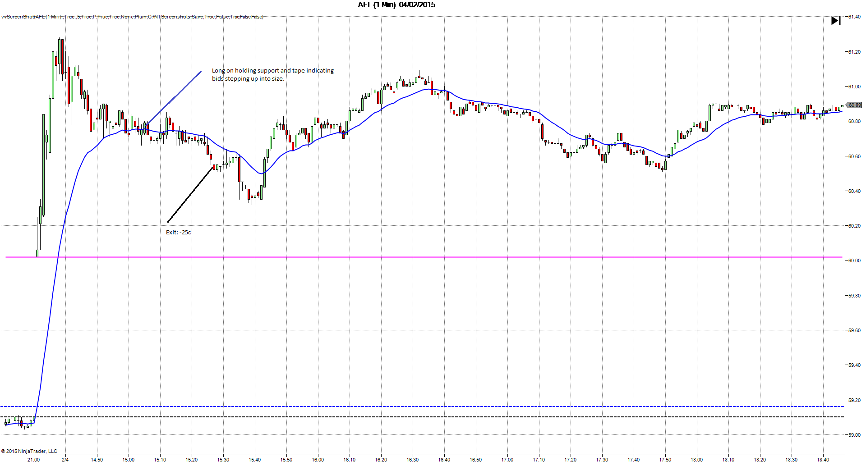The width and height of the screenshot is (866, 466).
Task: Click the 17:50 time axis label
Action: [665, 460]
